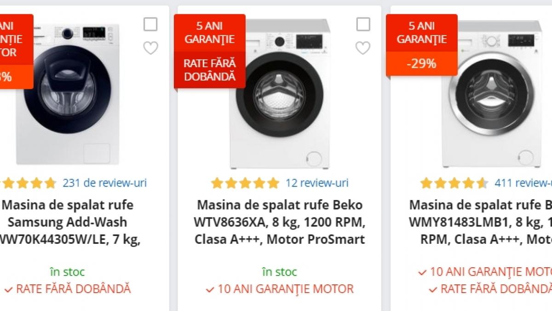Click RATE FĂRĂ DOBÂNDĂ text under Samsung washer
This screenshot has width=552, height=311.
[68, 289]
